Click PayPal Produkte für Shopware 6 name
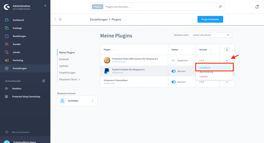Viewport: 264px width, 143px height. [128, 70]
